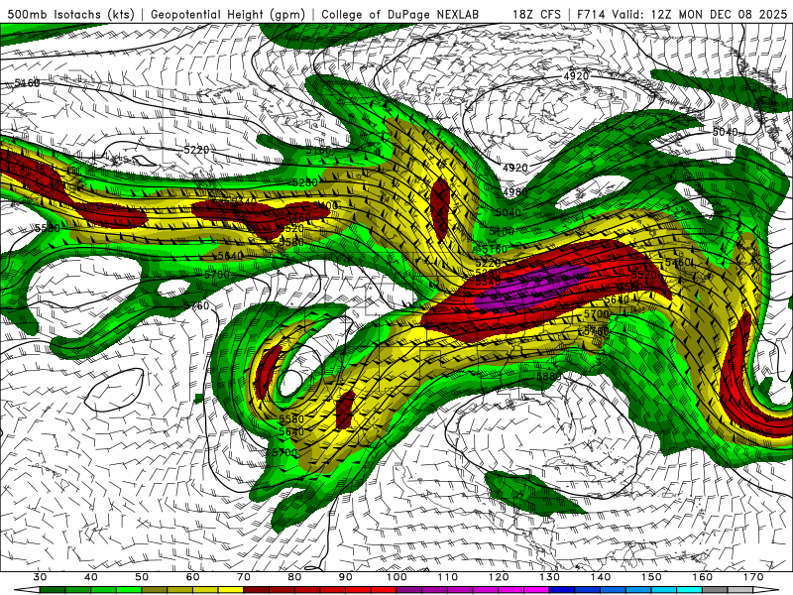This screenshot has width=793, height=595.
Task: Select the purple jet streak core on map
Action: tap(531, 289)
